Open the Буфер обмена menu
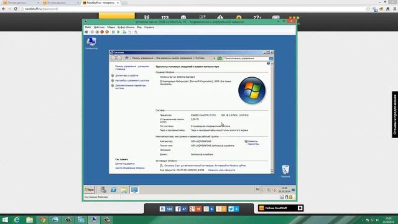This screenshot has width=398, height=224. click(x=126, y=27)
